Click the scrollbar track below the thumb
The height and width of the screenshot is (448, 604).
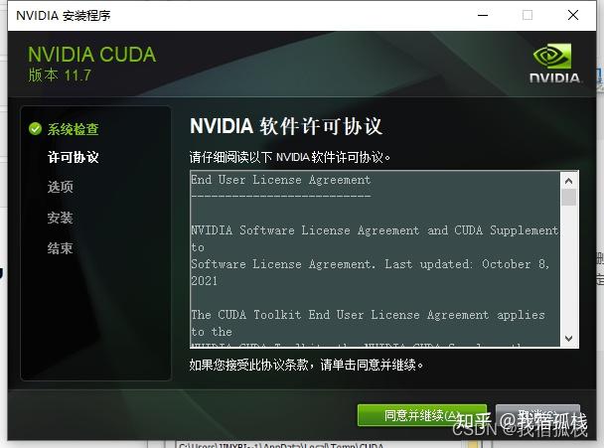[x=568, y=268]
